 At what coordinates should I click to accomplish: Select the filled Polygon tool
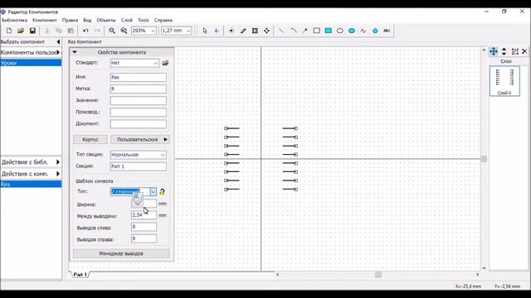[375, 31]
